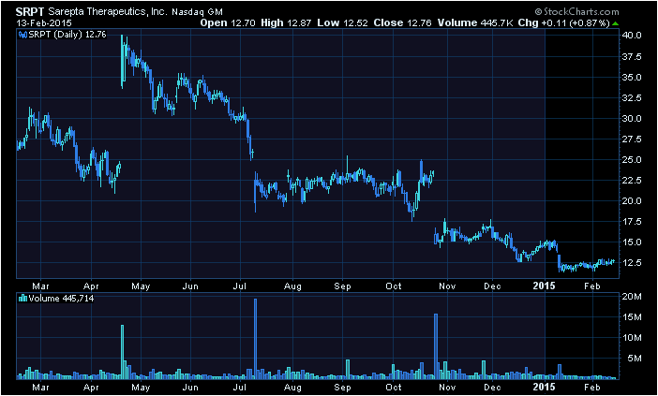The width and height of the screenshot is (658, 396).
Task: Click the 35.0 price axis label
Action: [633, 77]
